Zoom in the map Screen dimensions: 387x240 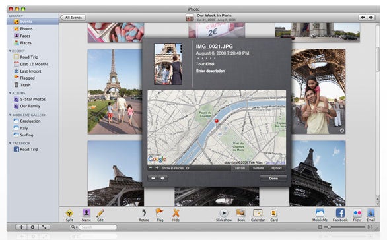pos(157,168)
